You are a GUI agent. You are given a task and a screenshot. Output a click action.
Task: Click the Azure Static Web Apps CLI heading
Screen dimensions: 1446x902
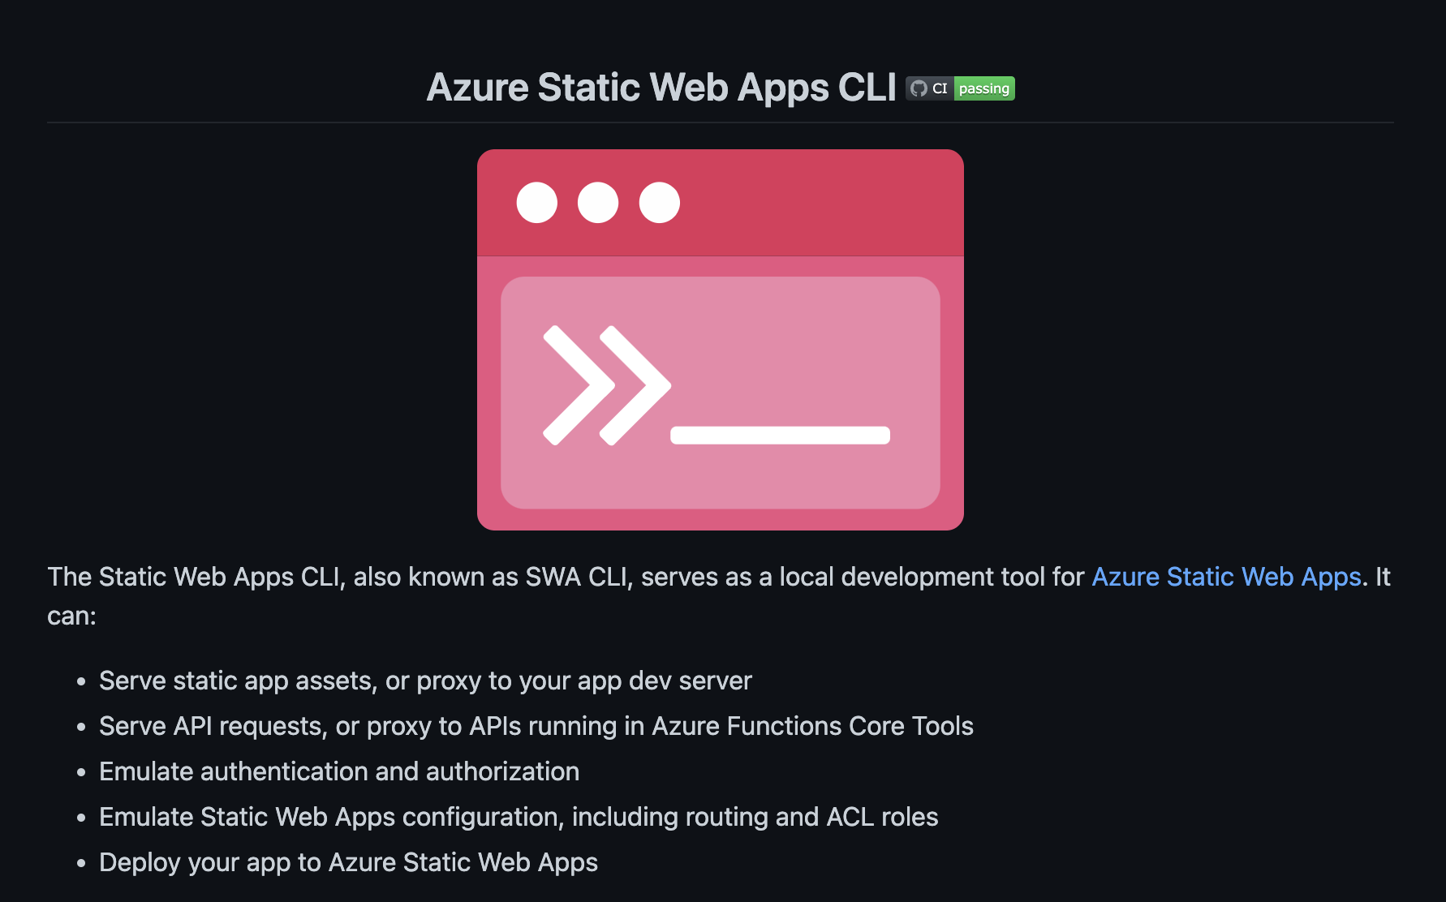tap(661, 87)
